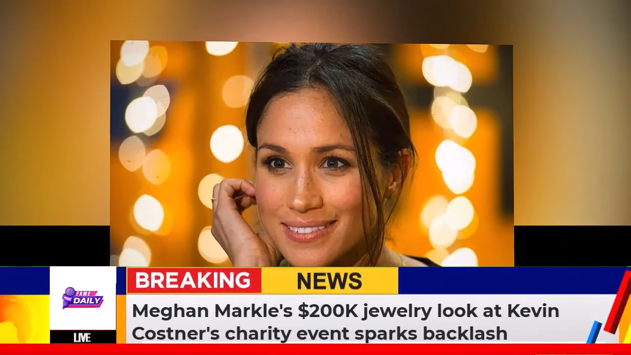Click the headline line 'Costner's charity event sparks backlash'

pos(319,333)
